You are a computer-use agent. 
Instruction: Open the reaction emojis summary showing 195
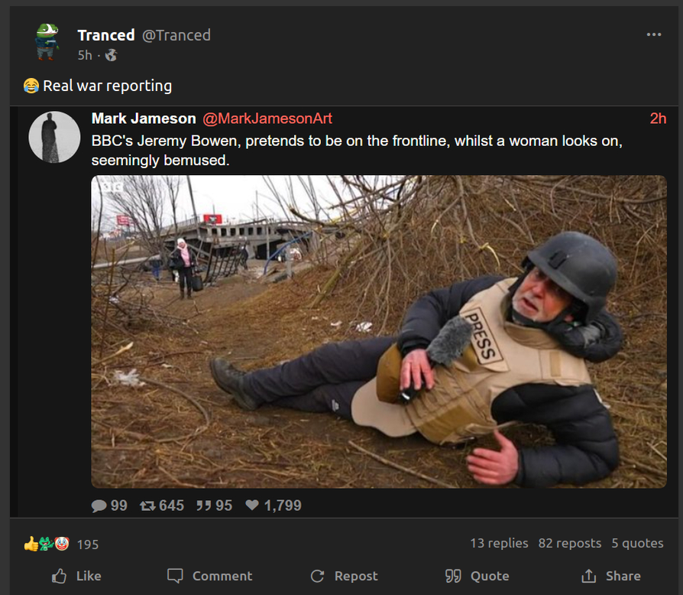click(x=61, y=544)
